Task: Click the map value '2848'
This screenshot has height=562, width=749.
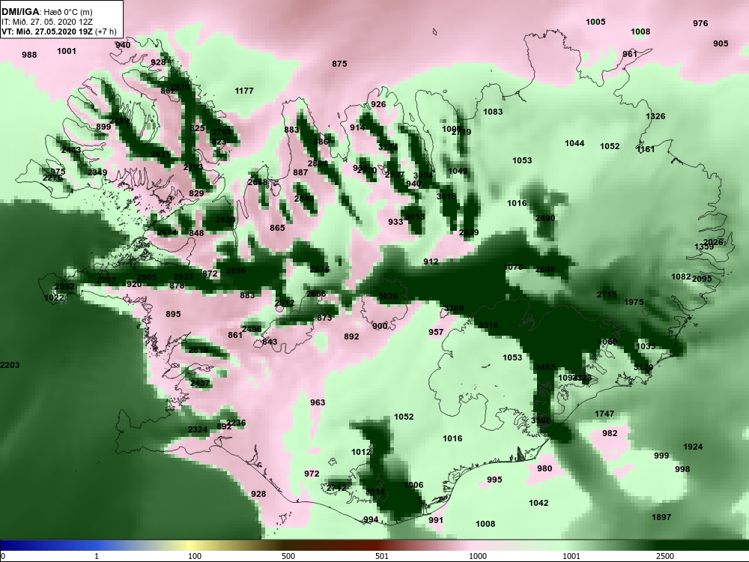Action: 304,199
